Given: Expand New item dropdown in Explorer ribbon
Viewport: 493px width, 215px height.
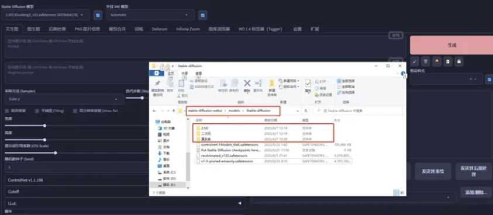Looking at the screenshot, I should [289, 81].
